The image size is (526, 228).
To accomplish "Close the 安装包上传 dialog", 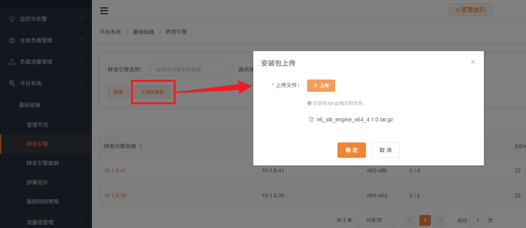I will tap(473, 62).
